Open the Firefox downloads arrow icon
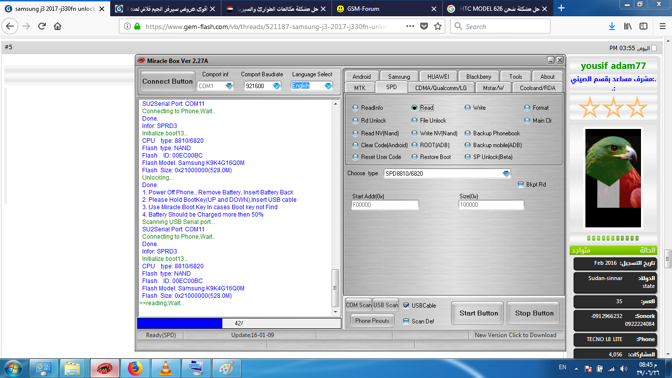 [612, 27]
